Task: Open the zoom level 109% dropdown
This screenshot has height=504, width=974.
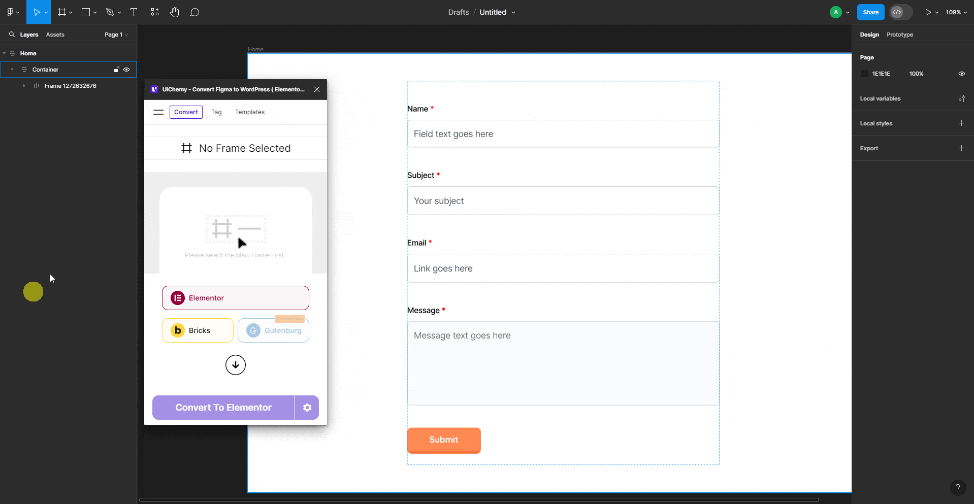Action: (x=955, y=12)
